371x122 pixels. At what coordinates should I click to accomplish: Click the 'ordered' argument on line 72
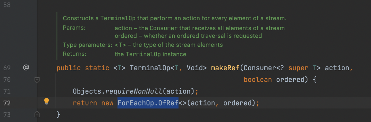(237, 103)
